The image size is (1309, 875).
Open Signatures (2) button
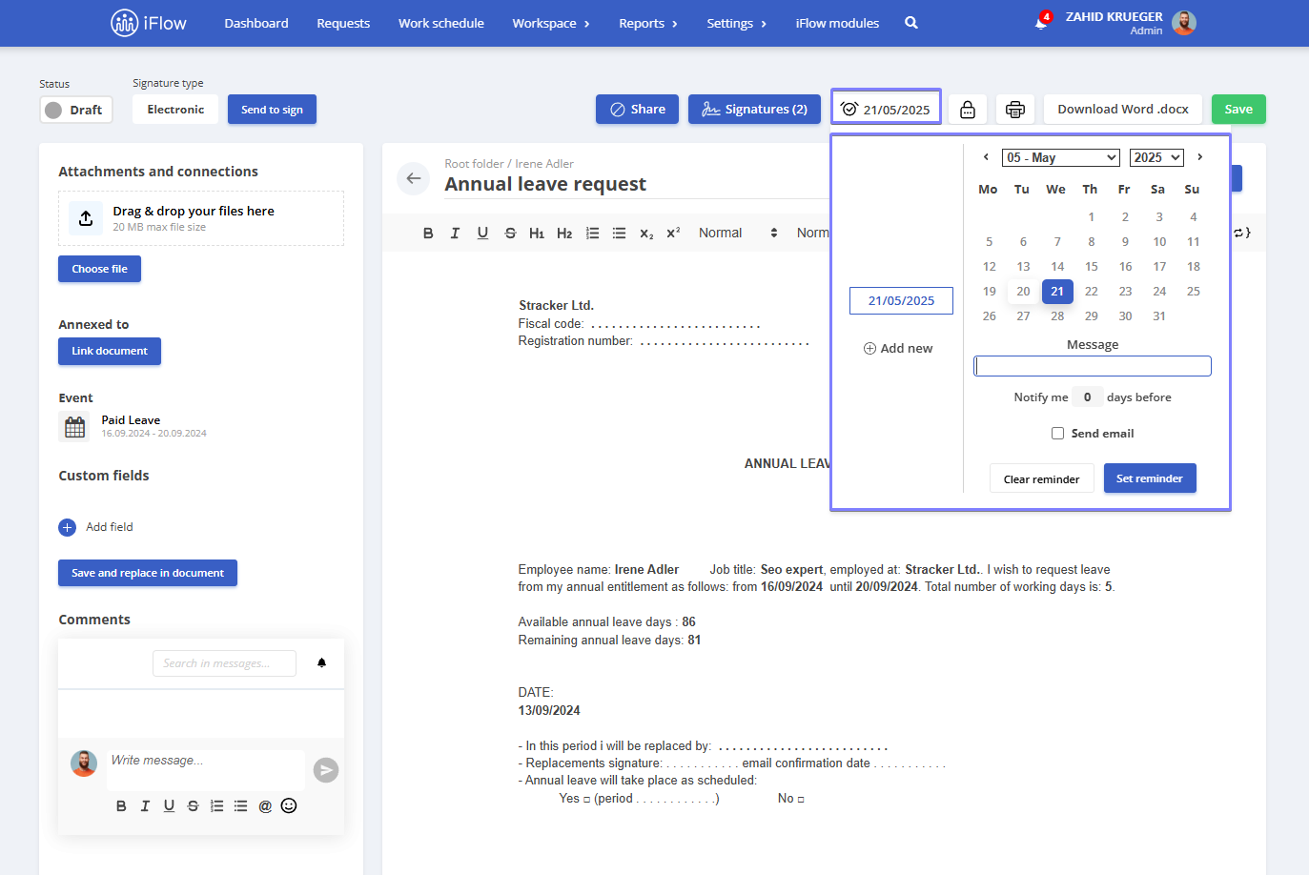click(754, 110)
